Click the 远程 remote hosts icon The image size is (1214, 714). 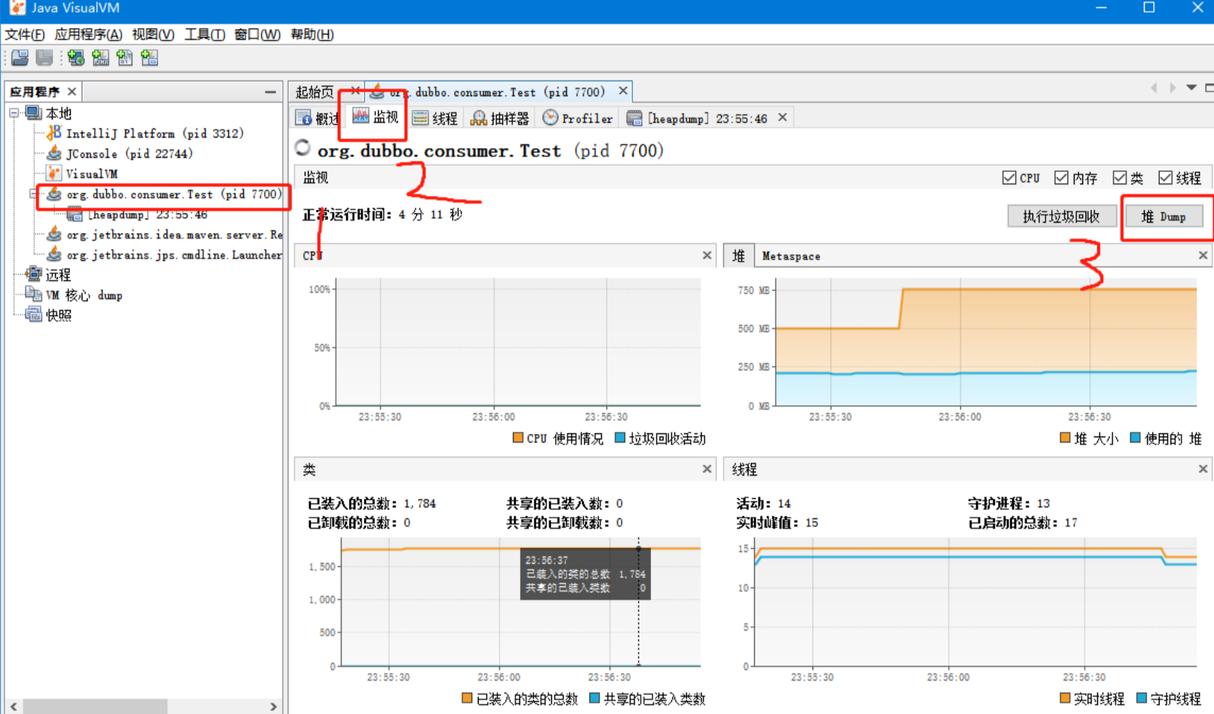click(34, 274)
